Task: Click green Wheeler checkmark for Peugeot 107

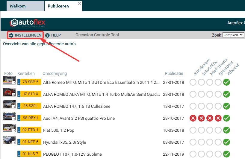Action: click(x=227, y=154)
